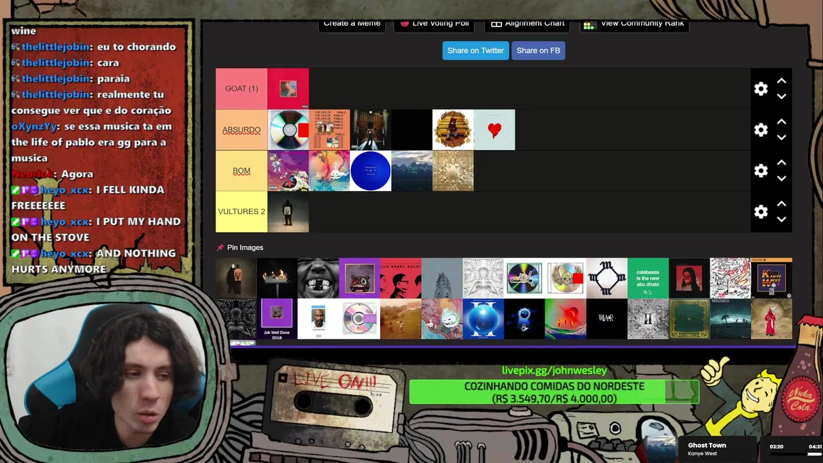
Task: Click the Pin Images pin icon
Action: (221, 248)
